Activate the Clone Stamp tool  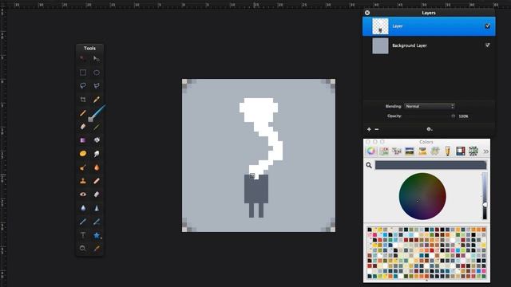tap(83, 181)
